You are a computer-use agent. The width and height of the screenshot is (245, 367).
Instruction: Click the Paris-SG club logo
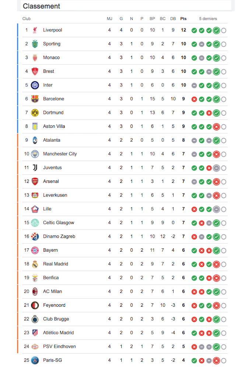tap(35, 360)
